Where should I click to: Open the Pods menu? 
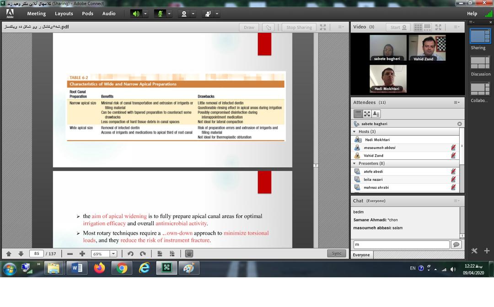tap(87, 14)
